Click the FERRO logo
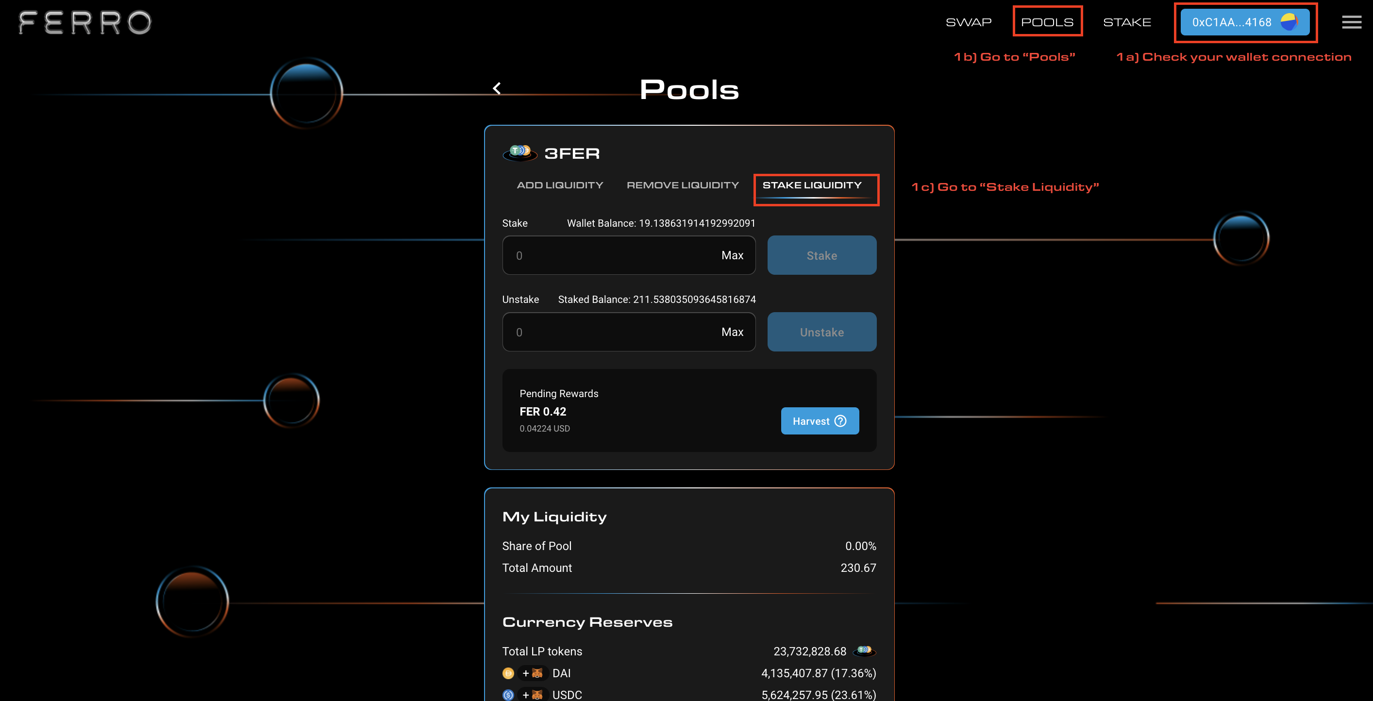1373x701 pixels. pyautogui.click(x=85, y=22)
